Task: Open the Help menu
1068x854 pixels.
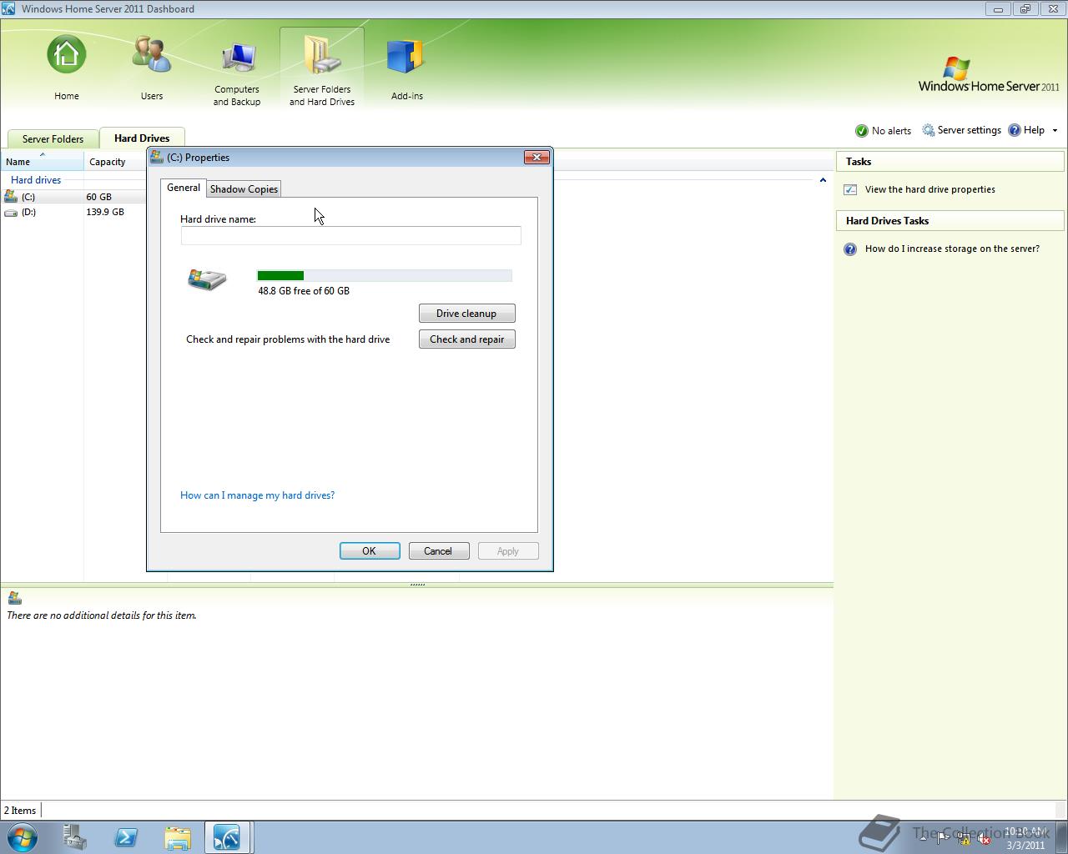Action: 1026,130
